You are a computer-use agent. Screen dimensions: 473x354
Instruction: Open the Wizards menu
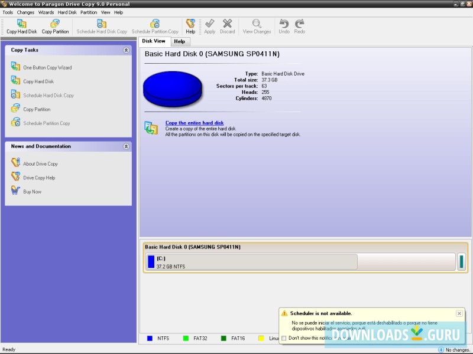[x=46, y=12]
